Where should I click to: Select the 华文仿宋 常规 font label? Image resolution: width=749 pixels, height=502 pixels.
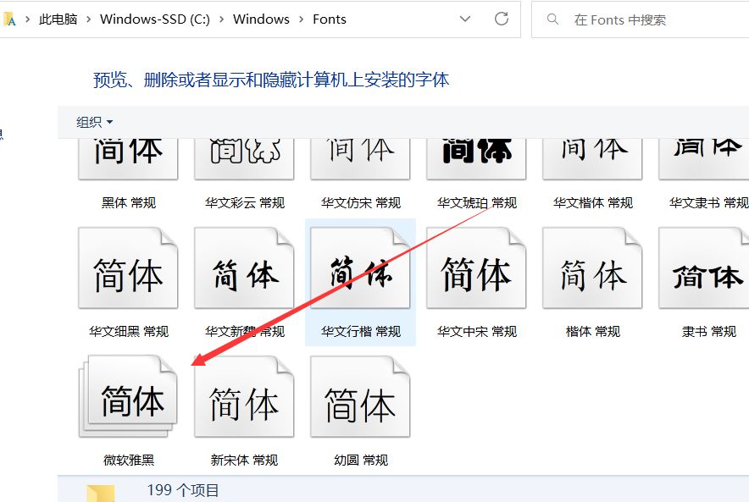pyautogui.click(x=360, y=203)
